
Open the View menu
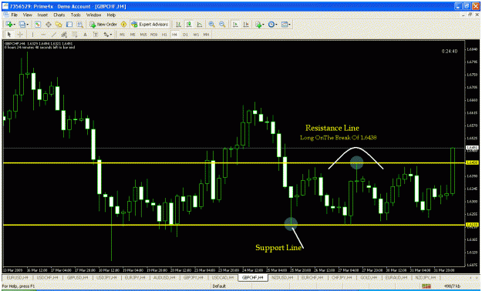(27, 15)
